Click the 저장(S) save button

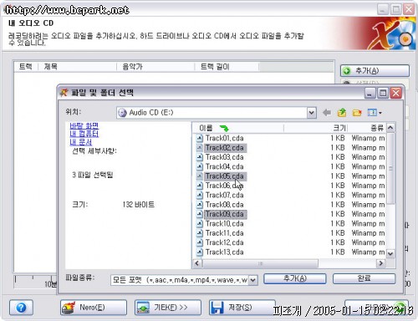pyautogui.click(x=242, y=308)
